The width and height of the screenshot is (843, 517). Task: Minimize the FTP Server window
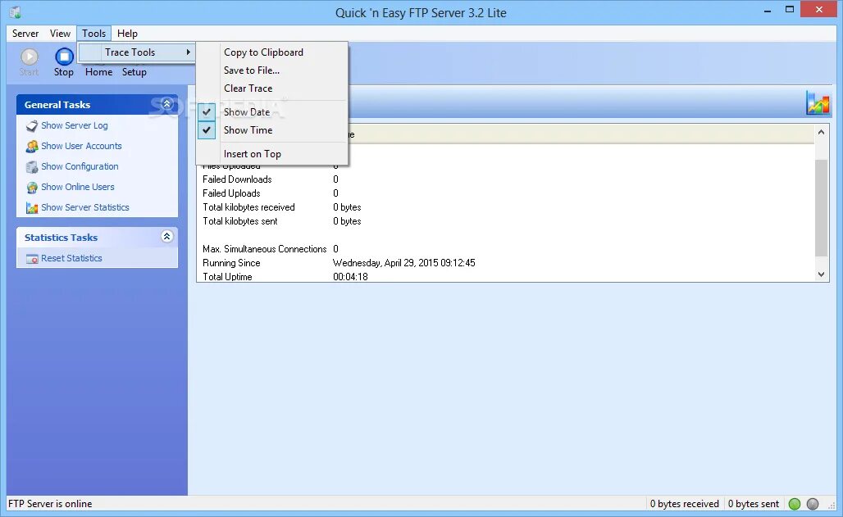[x=768, y=10]
